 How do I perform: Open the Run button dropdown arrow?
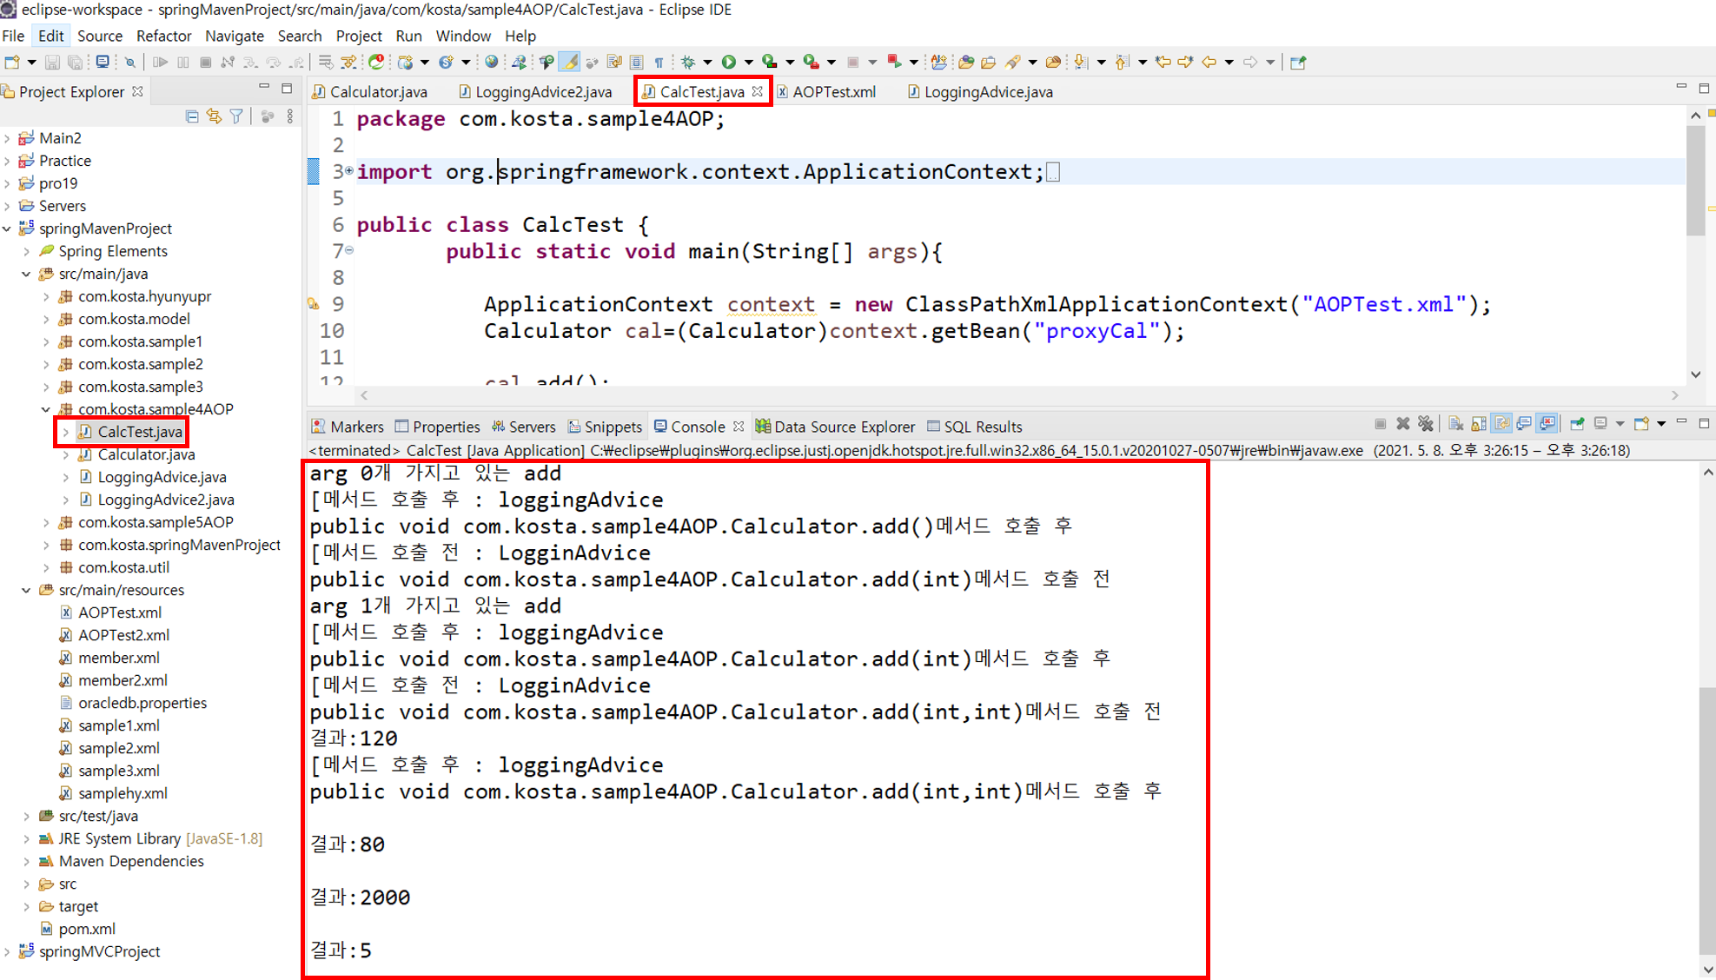(748, 62)
